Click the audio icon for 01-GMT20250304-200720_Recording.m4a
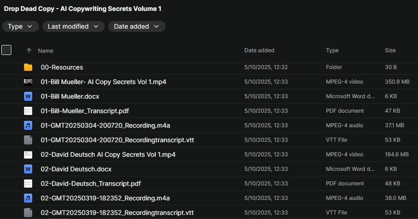 pyautogui.click(x=28, y=125)
